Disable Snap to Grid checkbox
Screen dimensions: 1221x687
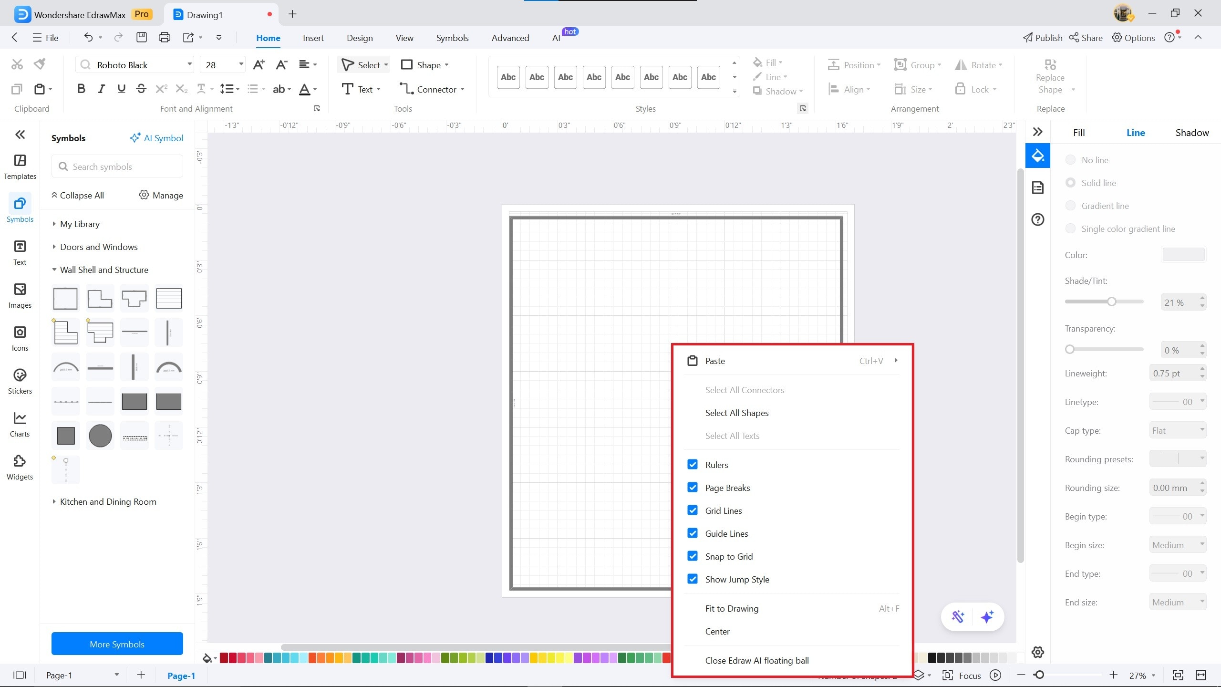click(693, 556)
